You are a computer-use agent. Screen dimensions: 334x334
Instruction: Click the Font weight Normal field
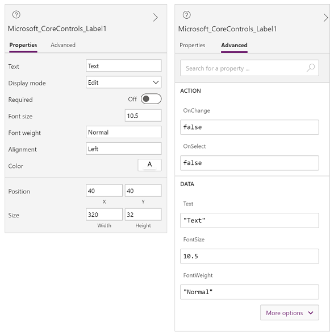[124, 132]
